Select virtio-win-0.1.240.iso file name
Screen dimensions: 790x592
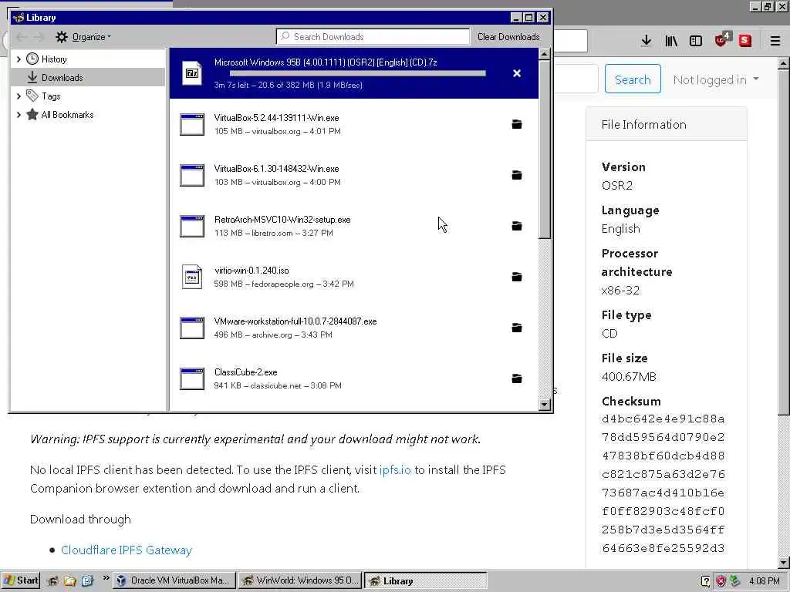(252, 271)
